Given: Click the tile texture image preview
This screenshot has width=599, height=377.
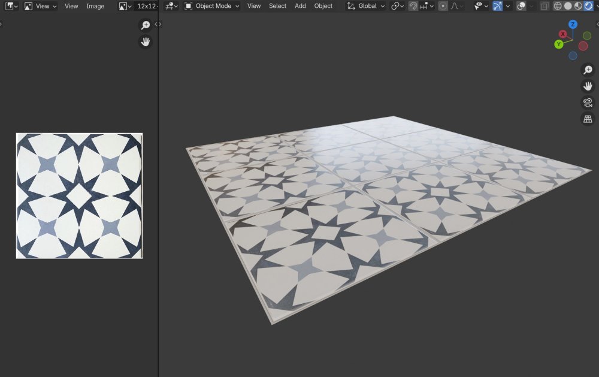Looking at the screenshot, I should [x=80, y=196].
